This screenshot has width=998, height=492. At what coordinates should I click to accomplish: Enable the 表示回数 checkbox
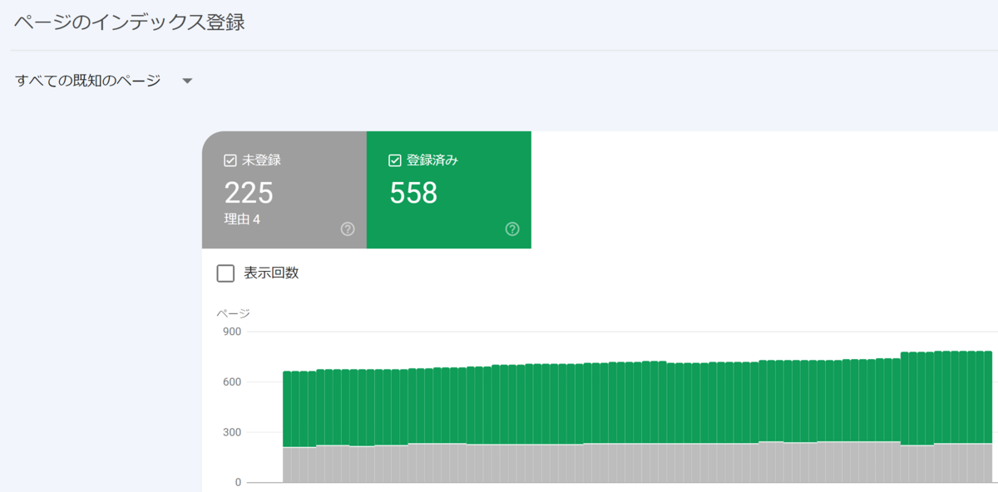(225, 273)
